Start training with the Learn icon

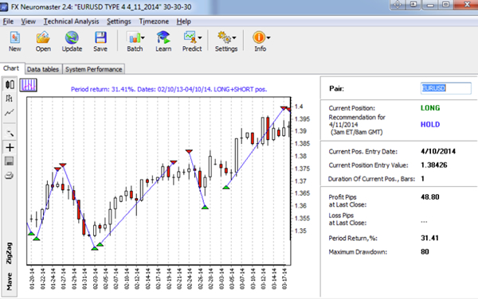pyautogui.click(x=163, y=37)
